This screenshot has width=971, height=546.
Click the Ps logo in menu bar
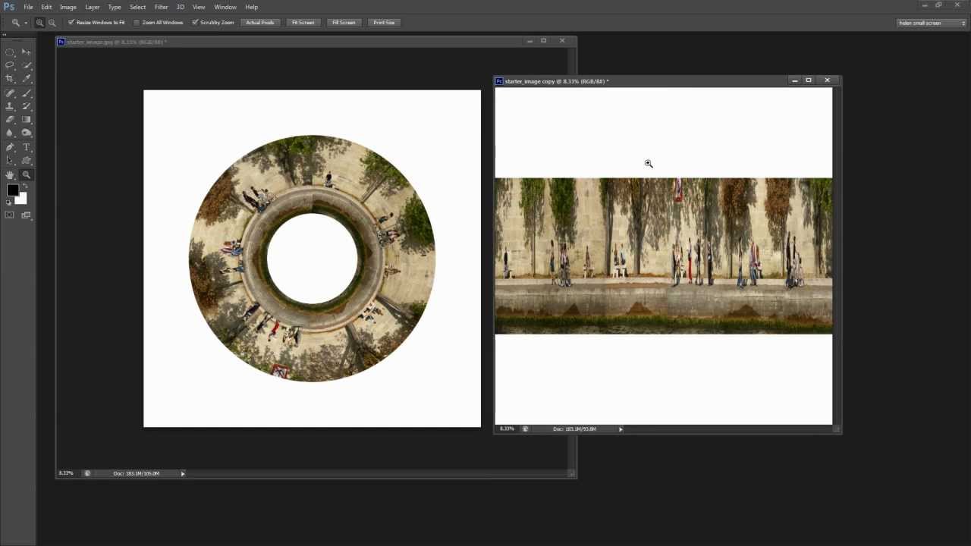(9, 7)
